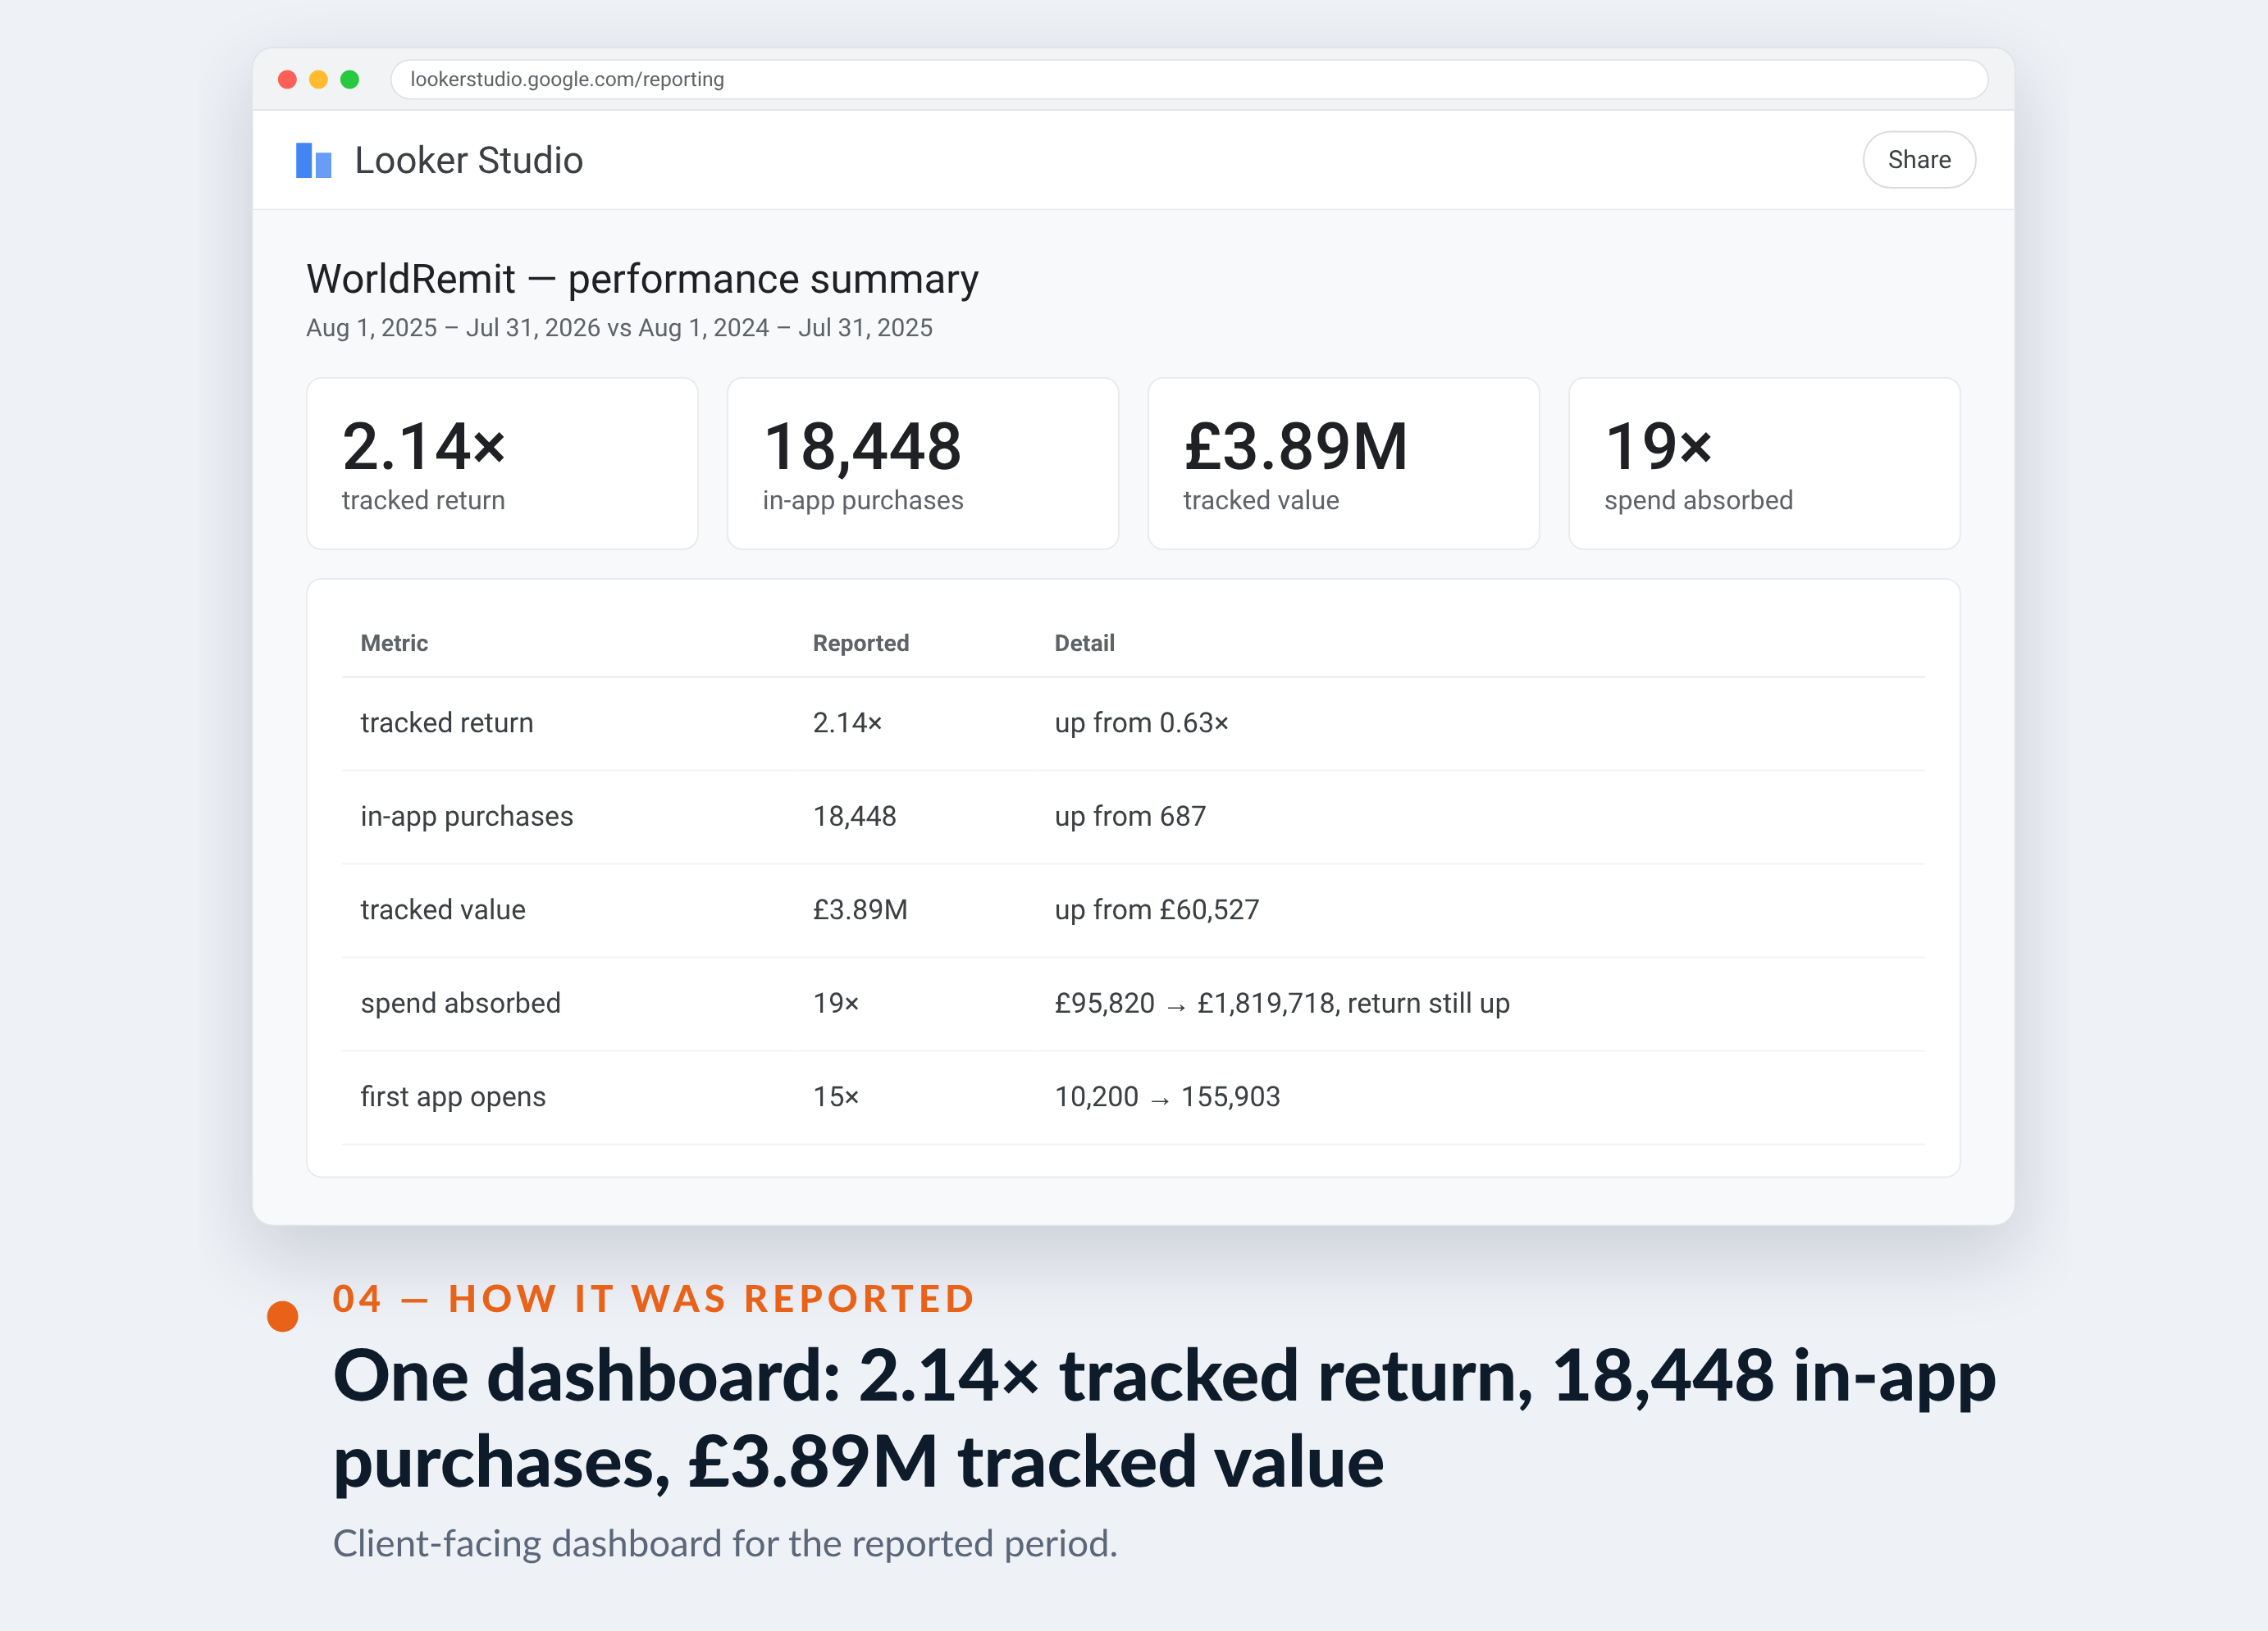This screenshot has height=1631, width=2268.
Task: Click the lookerstudio.google.com/reporting address bar
Action: tap(1188, 79)
